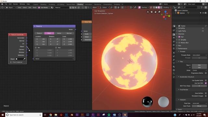
Task: Toggle the Use Nodes checkbox
Action: pyautogui.click(x=39, y=7)
